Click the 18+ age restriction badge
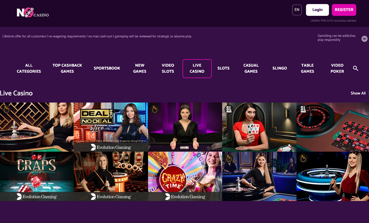This screenshot has width=369, height=223. [365, 39]
